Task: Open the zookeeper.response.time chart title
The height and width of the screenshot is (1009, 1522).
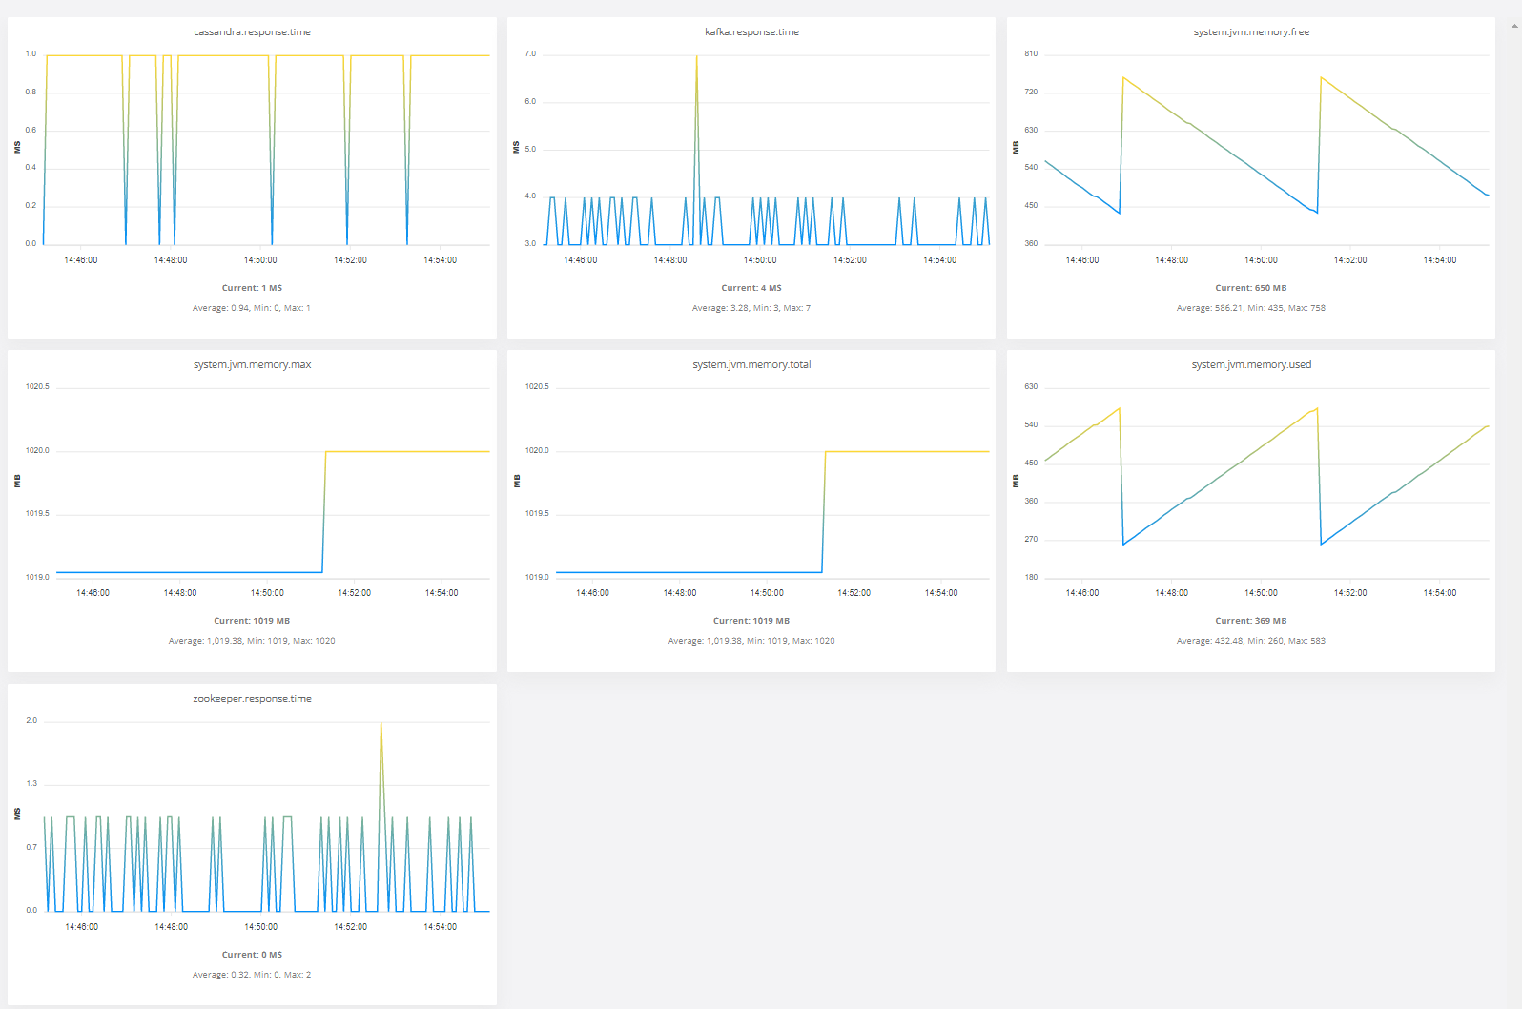Action: tap(252, 699)
